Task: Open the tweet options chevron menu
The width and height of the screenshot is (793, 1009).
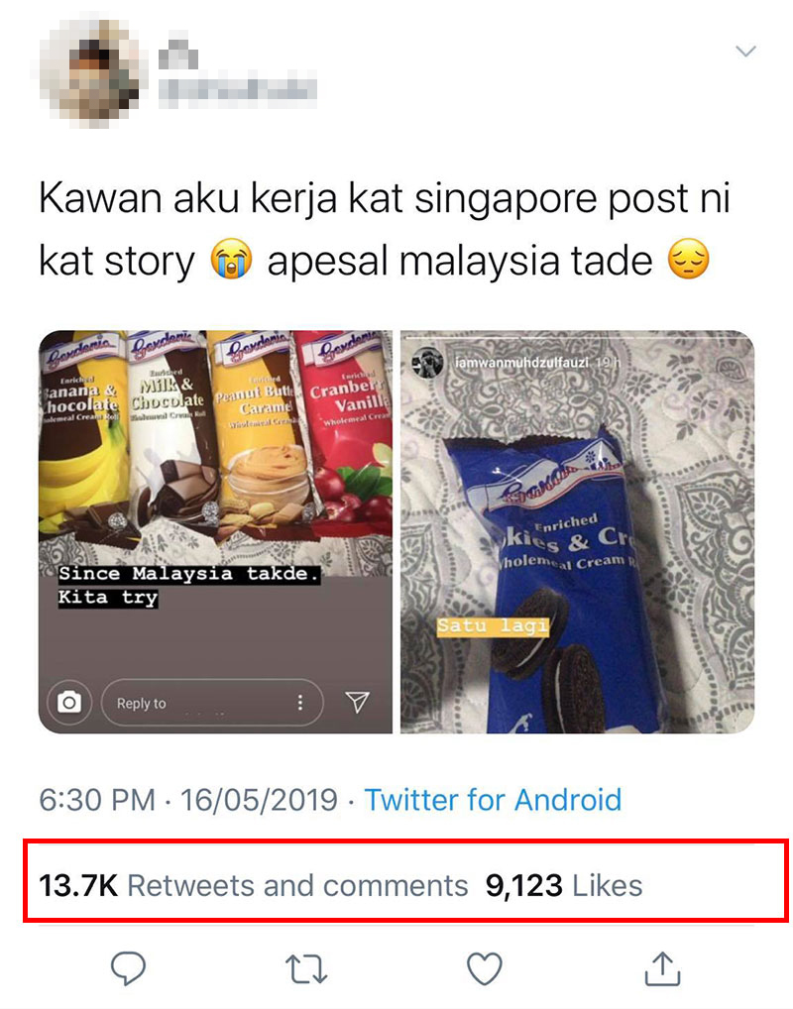Action: click(x=745, y=51)
